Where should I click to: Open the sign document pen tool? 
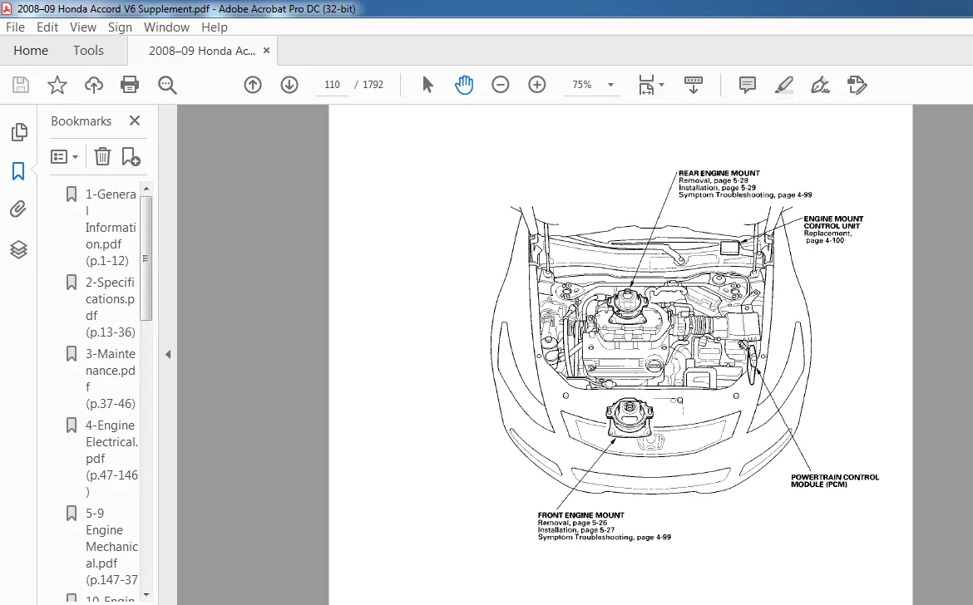point(820,85)
